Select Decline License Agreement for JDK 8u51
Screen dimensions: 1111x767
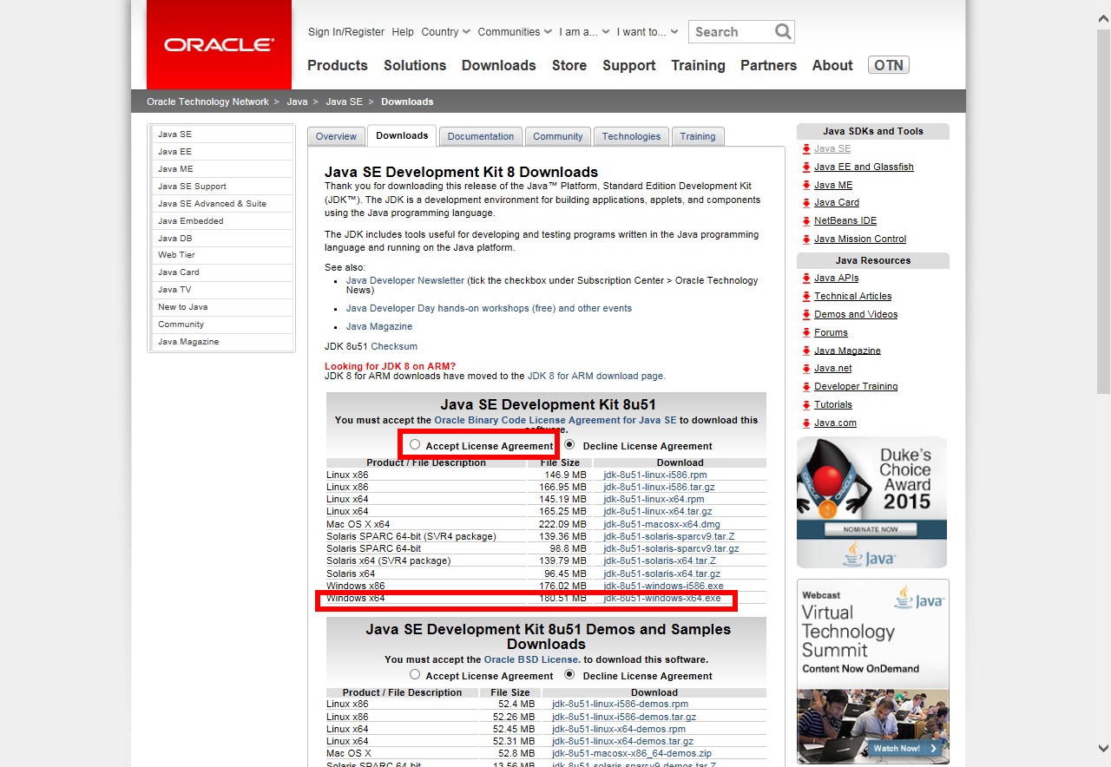[569, 444]
